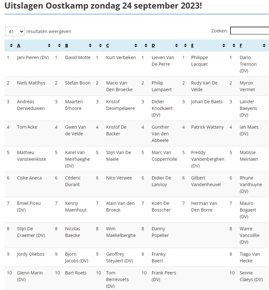Select the cell Rudy Van De Velde

[x=204, y=86]
